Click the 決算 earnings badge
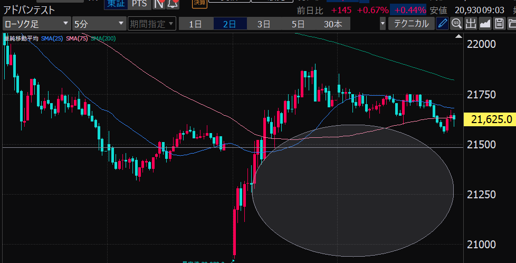The height and width of the screenshot is (263, 516). click(199, 3)
